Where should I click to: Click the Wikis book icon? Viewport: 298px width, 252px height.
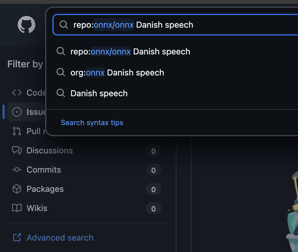(17, 208)
